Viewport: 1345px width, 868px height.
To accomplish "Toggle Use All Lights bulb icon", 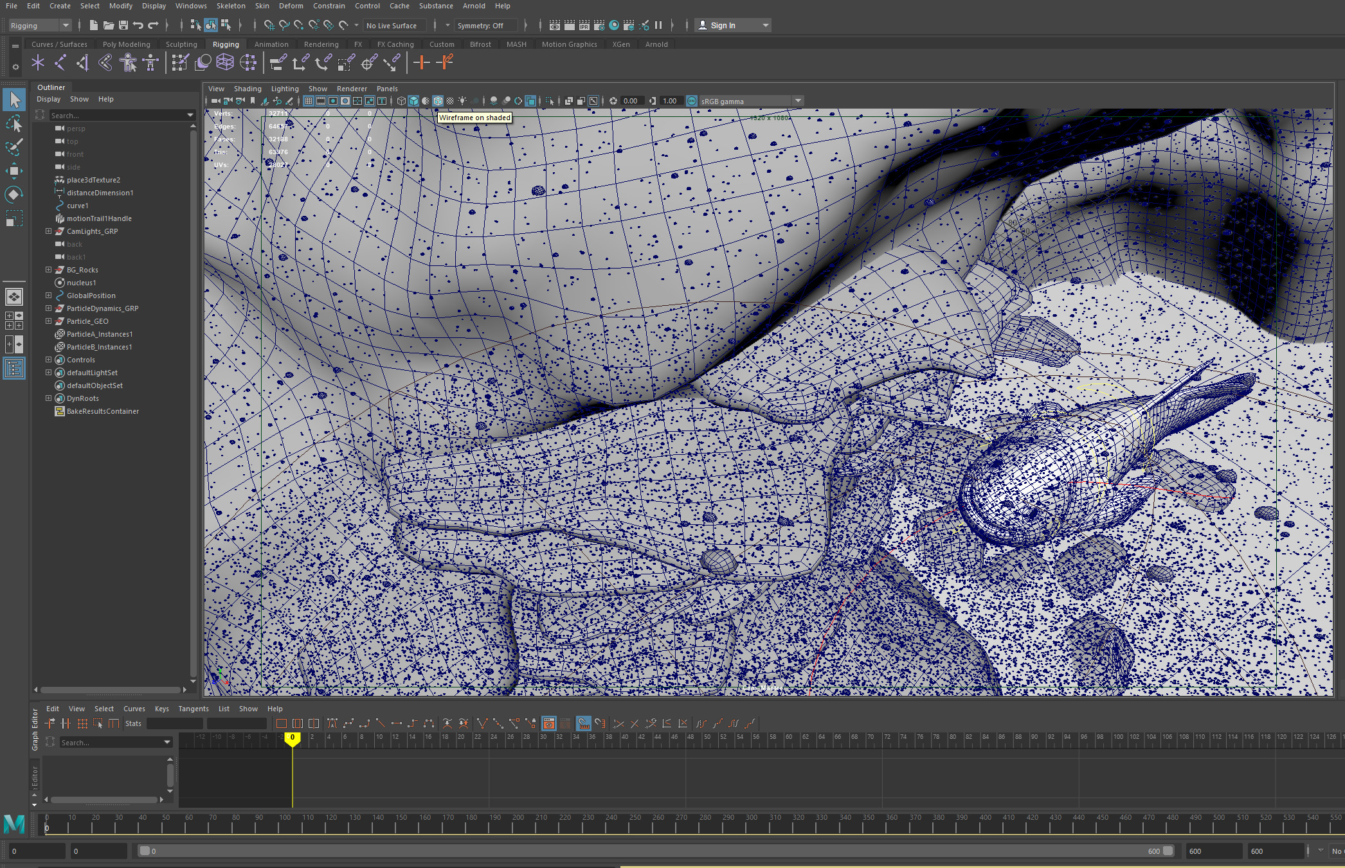I will click(x=462, y=101).
